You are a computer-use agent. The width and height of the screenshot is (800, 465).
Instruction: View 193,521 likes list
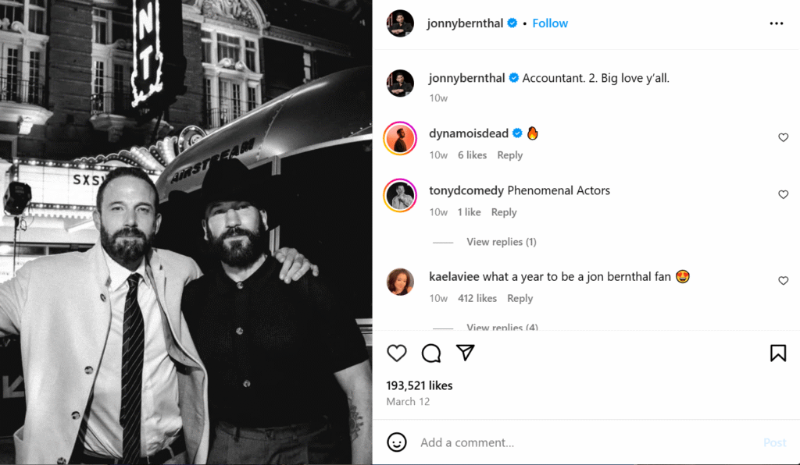[419, 385]
